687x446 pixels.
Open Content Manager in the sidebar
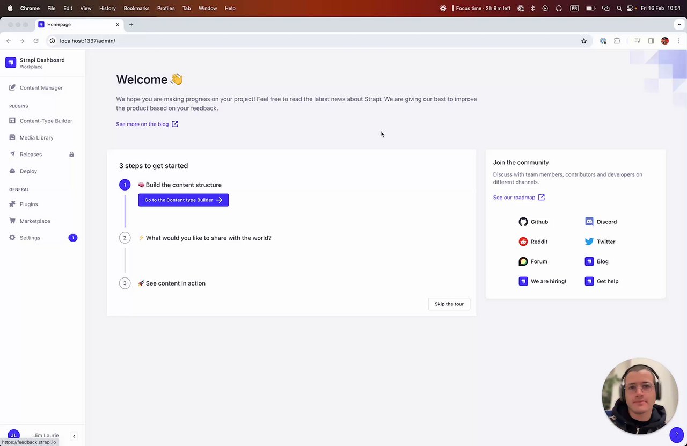35,88
